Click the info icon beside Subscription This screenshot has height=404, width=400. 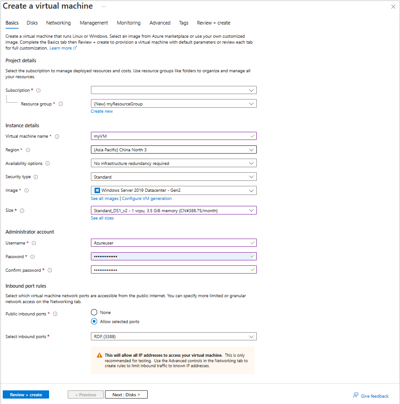coord(38,90)
